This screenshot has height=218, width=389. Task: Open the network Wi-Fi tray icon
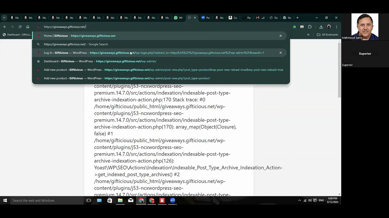tap(305, 200)
